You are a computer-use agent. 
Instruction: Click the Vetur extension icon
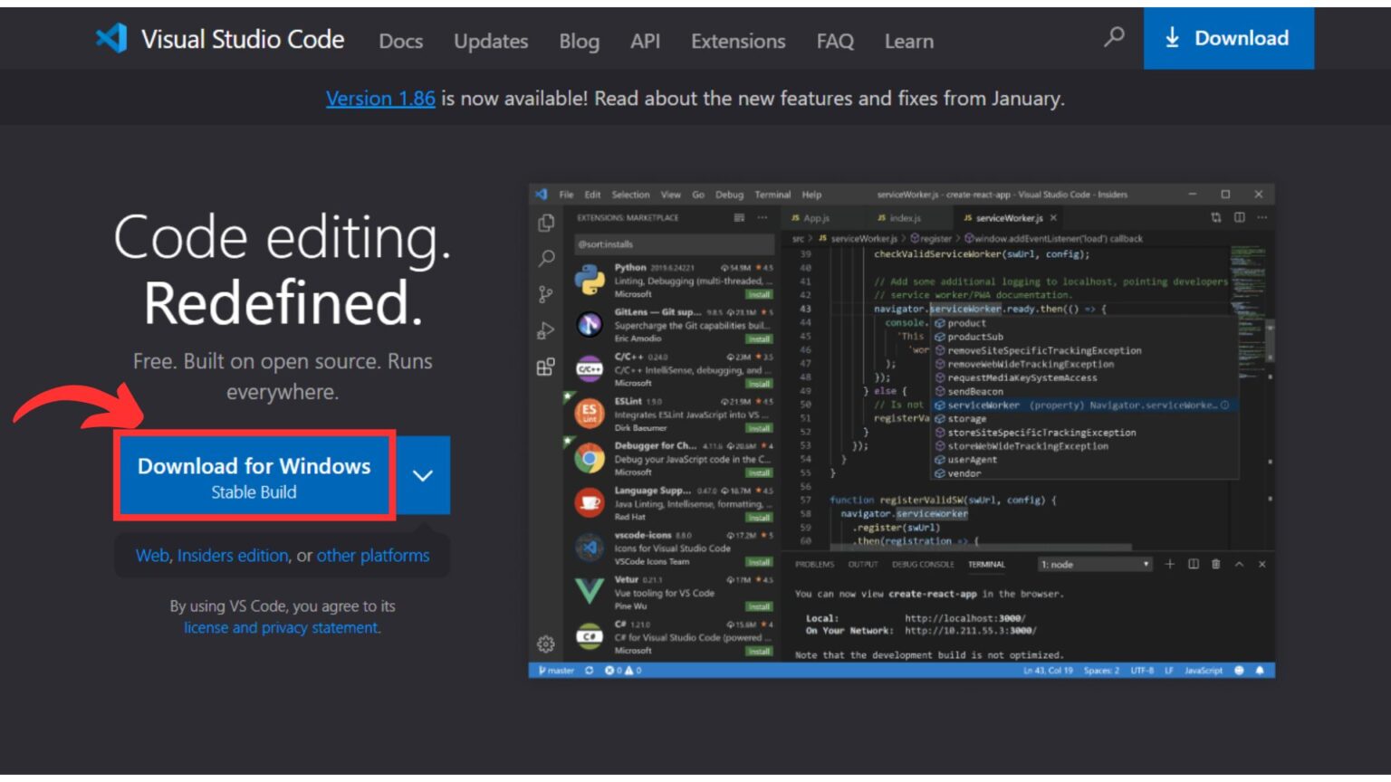pos(590,591)
